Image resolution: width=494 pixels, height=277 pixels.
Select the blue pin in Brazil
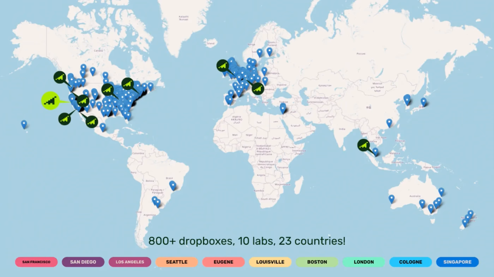pyautogui.click(x=173, y=185)
